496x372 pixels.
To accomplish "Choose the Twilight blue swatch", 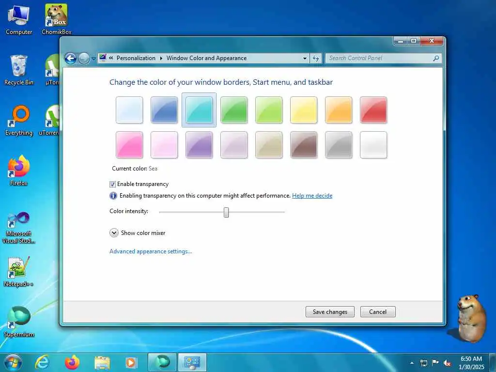I will [164, 110].
